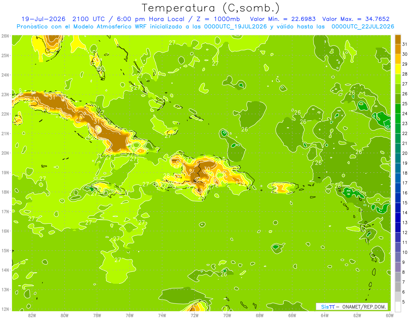
Task: Click the '15N' latitude tick label
Action: coord(5,250)
